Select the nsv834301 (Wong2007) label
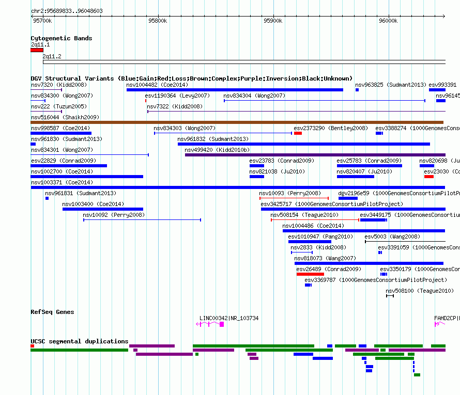 (x=62, y=150)
